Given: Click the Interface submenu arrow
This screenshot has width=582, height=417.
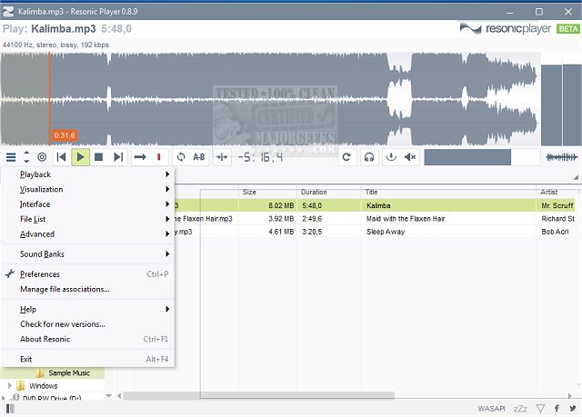Looking at the screenshot, I should (x=167, y=204).
